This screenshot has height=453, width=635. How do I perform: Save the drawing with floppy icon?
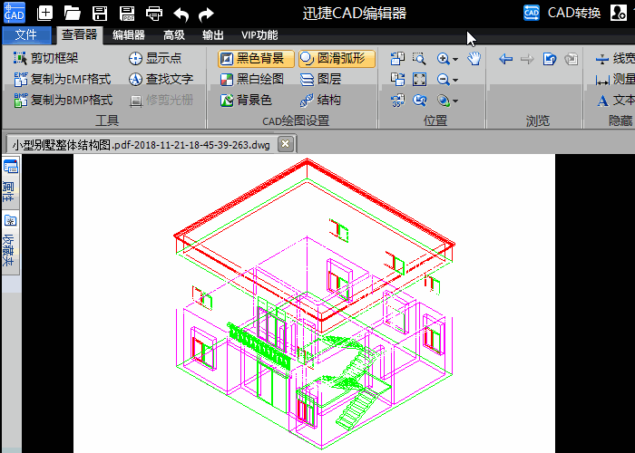tap(100, 13)
